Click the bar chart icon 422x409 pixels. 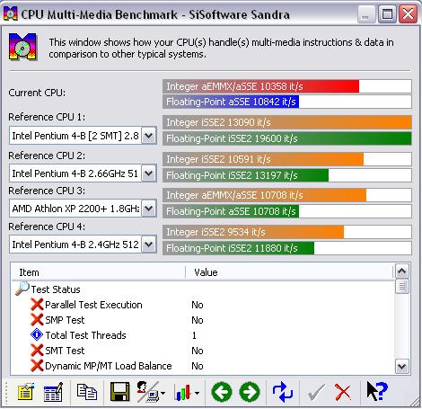tap(182, 392)
